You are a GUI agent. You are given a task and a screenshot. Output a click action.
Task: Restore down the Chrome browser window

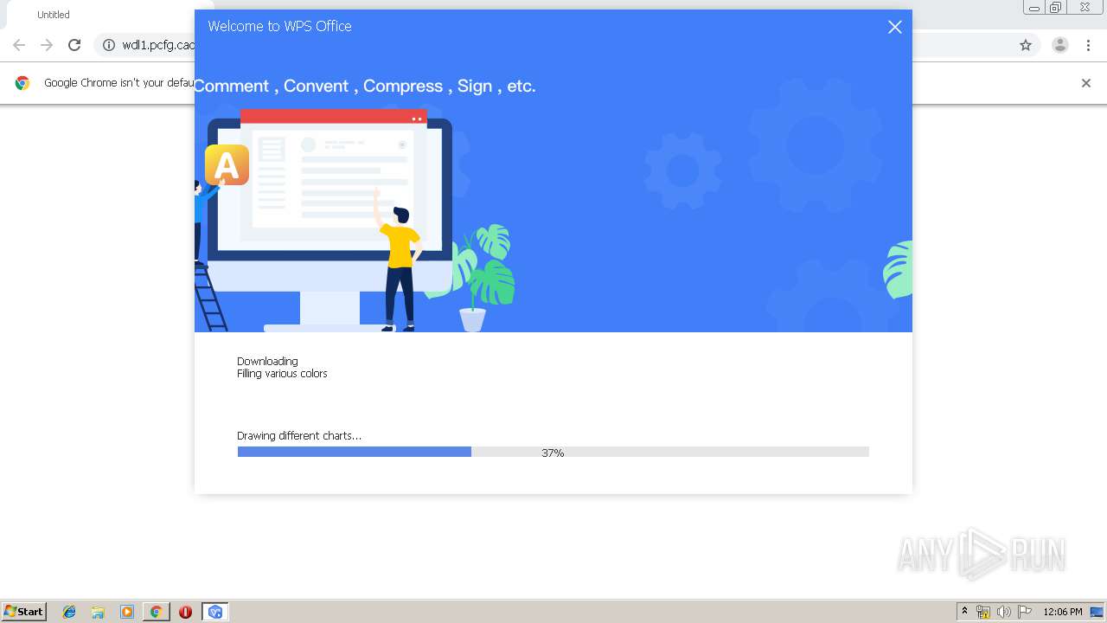coord(1055,8)
